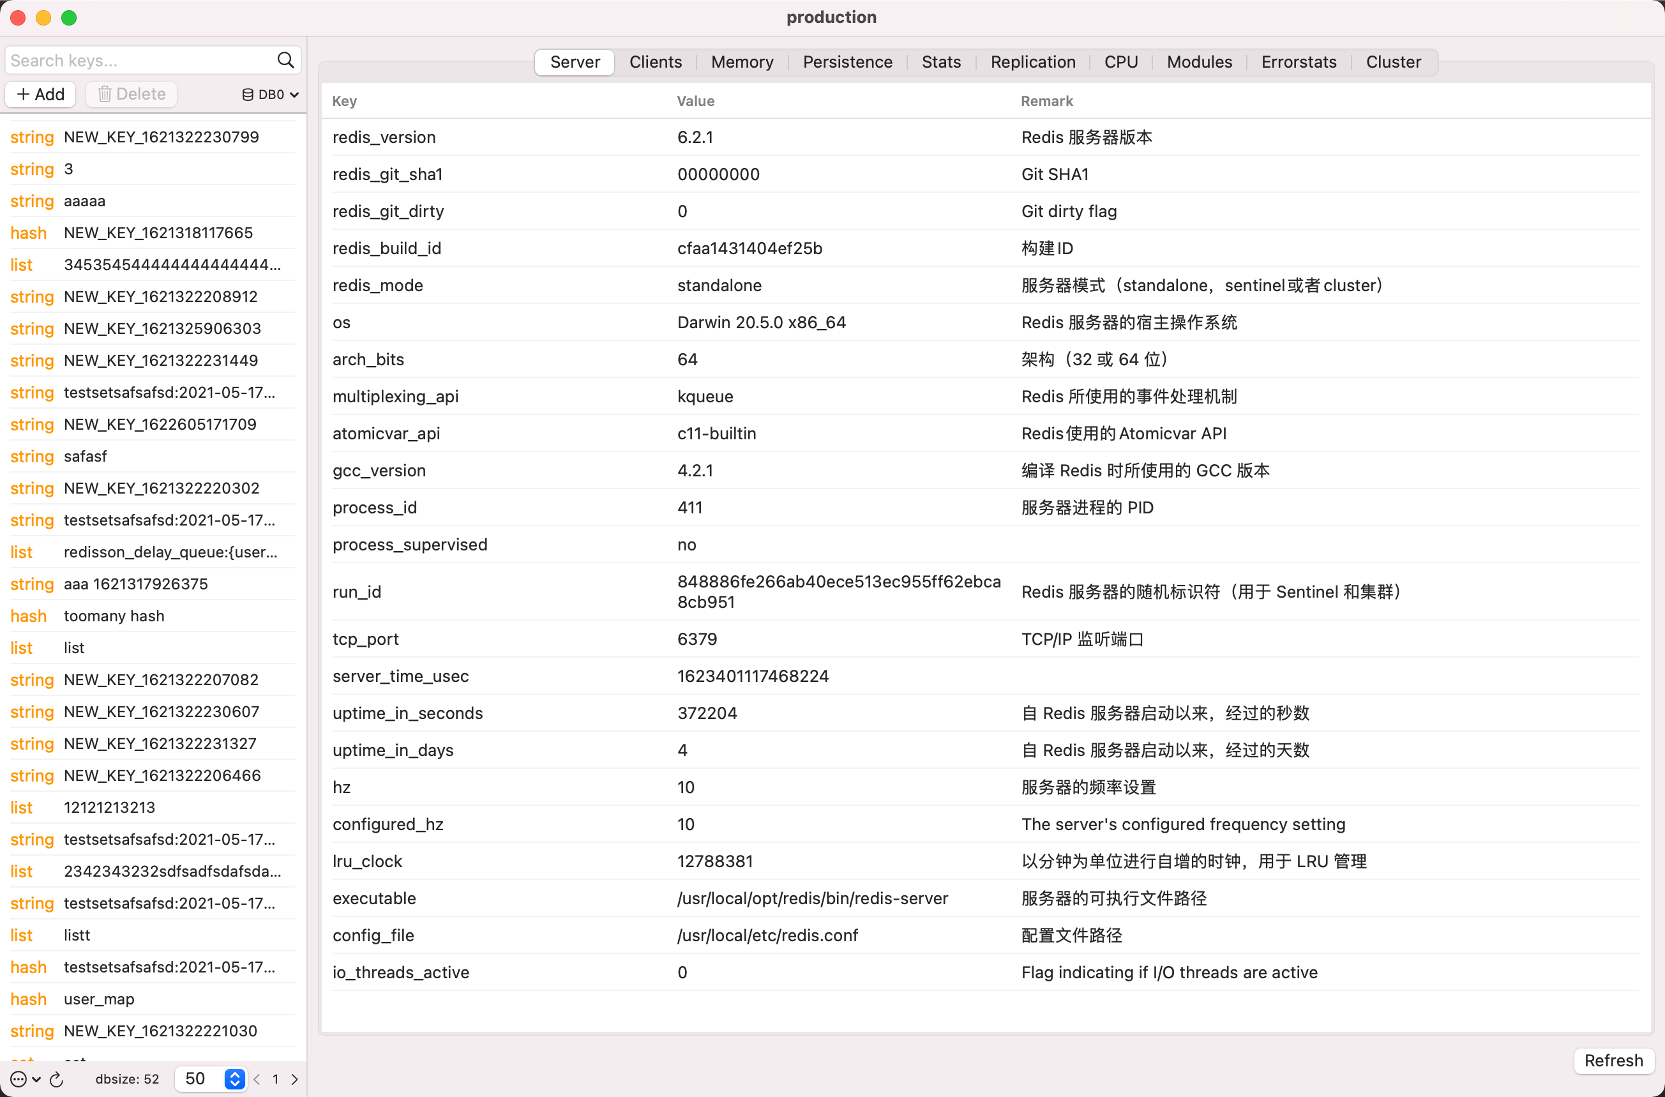The image size is (1665, 1097).
Task: Select the toomany hash key
Action: [114, 616]
